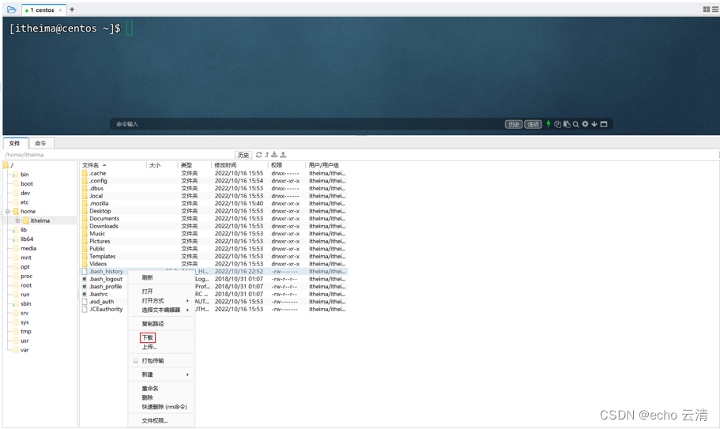Select the root / folder in tree
720x429 pixels.
pyautogui.click(x=8, y=165)
